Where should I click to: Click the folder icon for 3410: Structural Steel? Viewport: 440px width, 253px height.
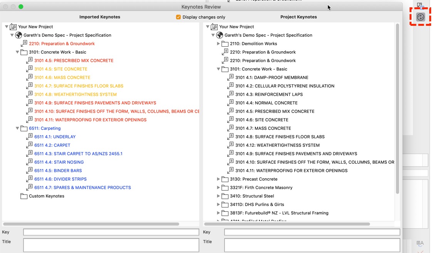[x=225, y=196]
